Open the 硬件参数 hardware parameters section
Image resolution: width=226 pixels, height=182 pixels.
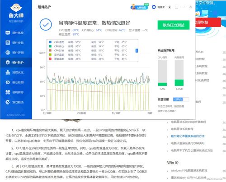[14, 43]
